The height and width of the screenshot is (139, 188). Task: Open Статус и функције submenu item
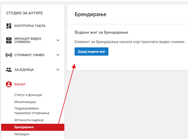point(28,95)
